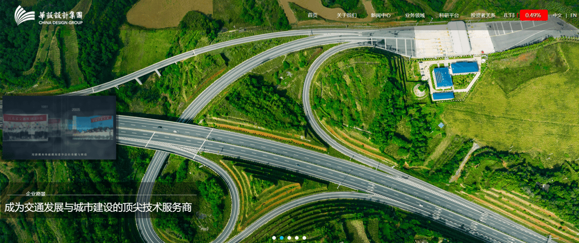
Task: Open the historical photo video thumbnail
Action: (58, 127)
